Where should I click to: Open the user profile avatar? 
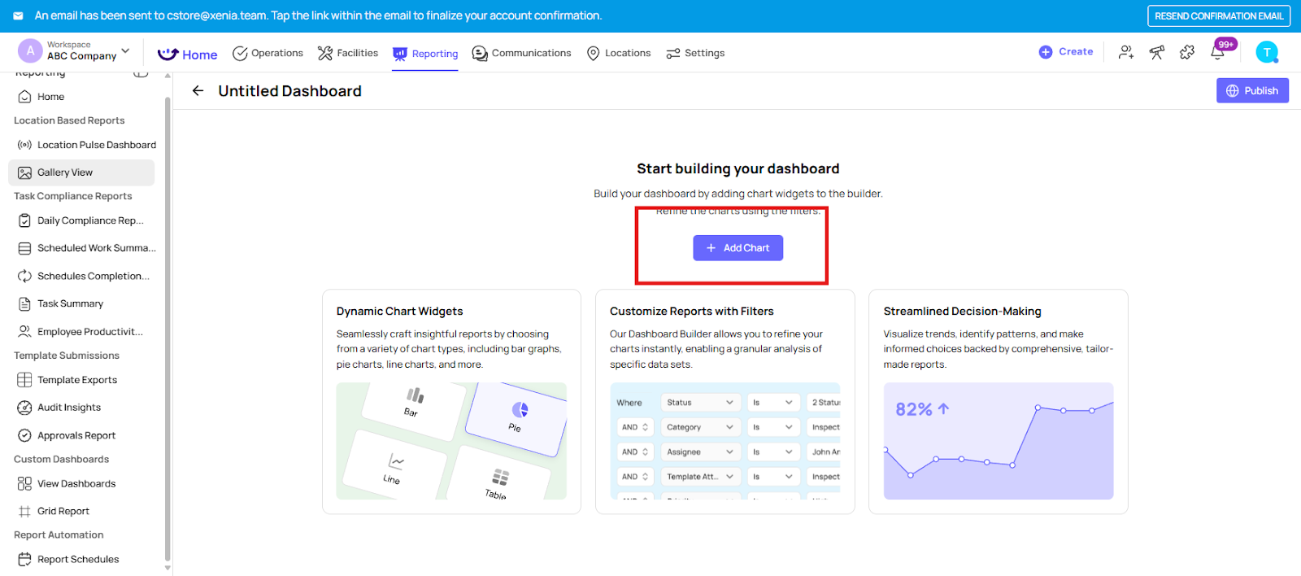1266,53
